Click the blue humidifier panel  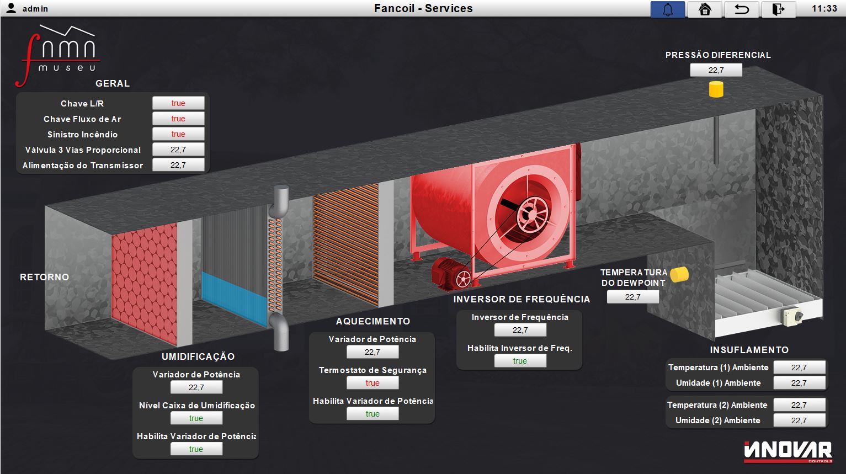(x=234, y=300)
